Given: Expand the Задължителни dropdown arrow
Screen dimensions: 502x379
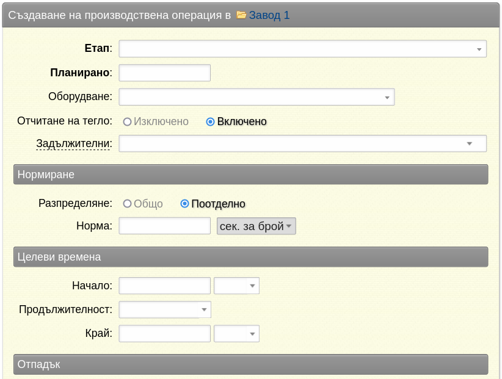Looking at the screenshot, I should (470, 143).
